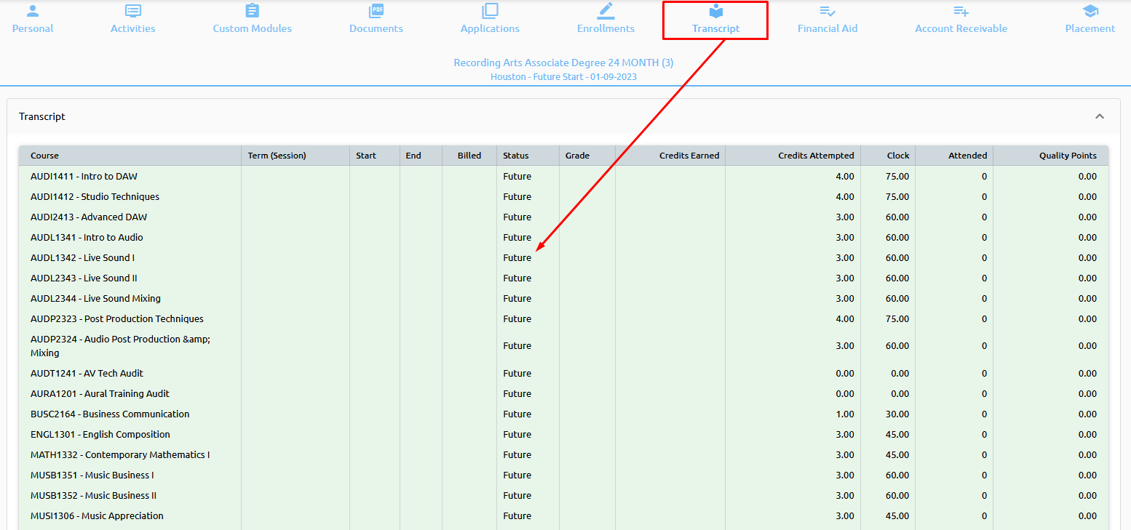This screenshot has width=1131, height=530.
Task: Open the Enrollments pencil icon
Action: point(606,11)
